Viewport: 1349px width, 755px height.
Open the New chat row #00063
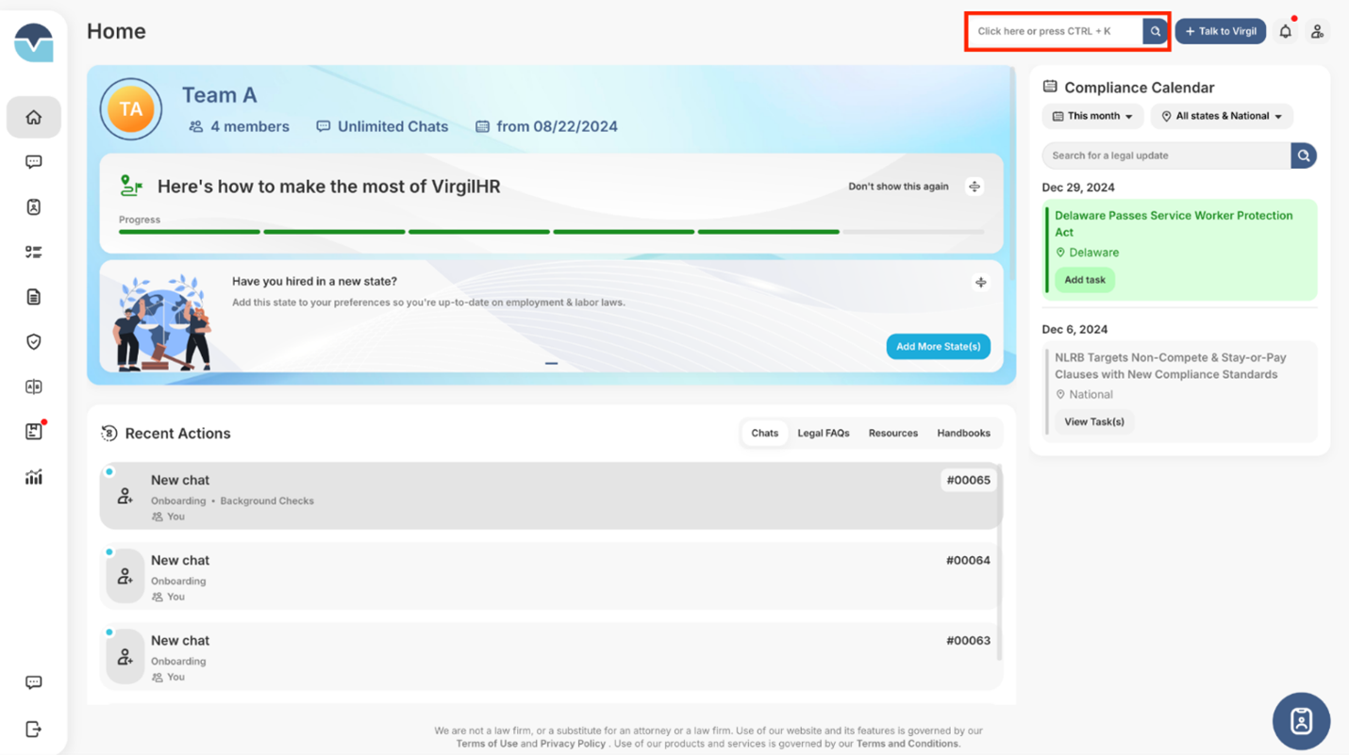551,656
